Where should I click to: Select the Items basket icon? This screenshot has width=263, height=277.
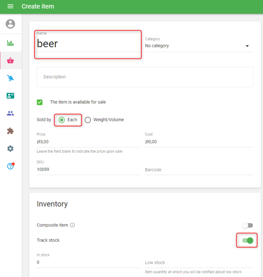(x=10, y=61)
